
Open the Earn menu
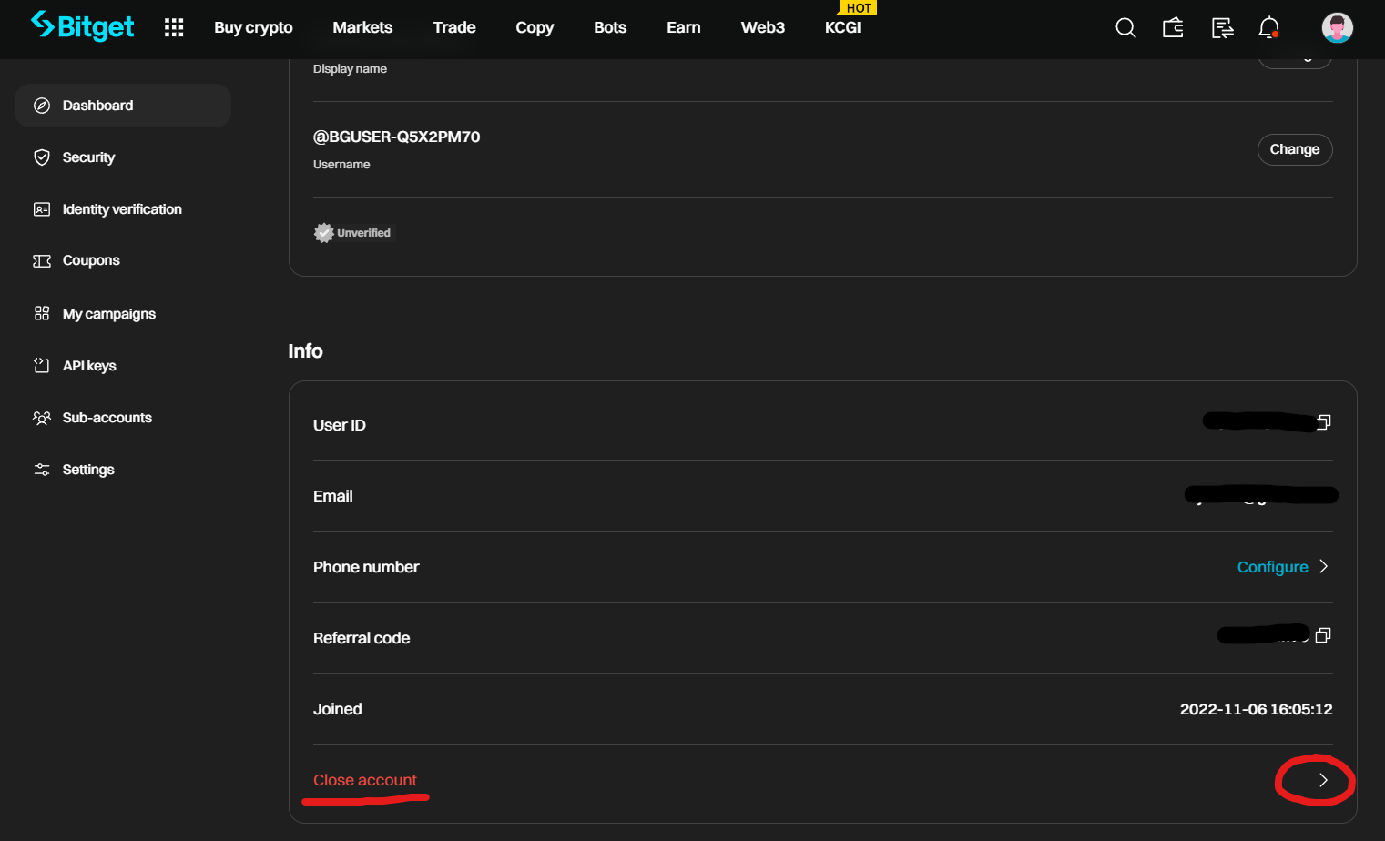(684, 27)
